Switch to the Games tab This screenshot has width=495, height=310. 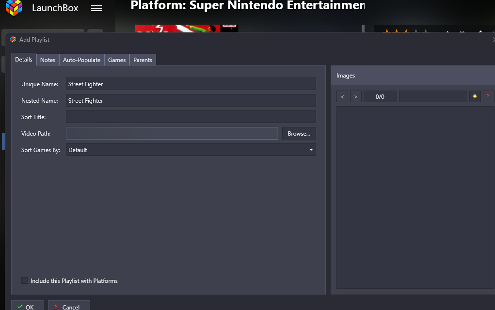point(117,60)
